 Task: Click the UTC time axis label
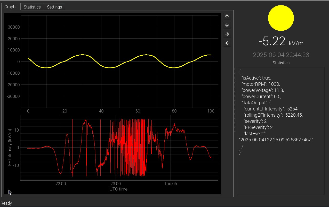(118, 189)
